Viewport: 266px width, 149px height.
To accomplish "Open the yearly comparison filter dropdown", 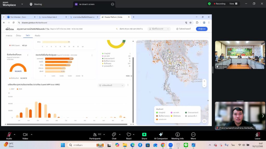I will pos(111,85).
